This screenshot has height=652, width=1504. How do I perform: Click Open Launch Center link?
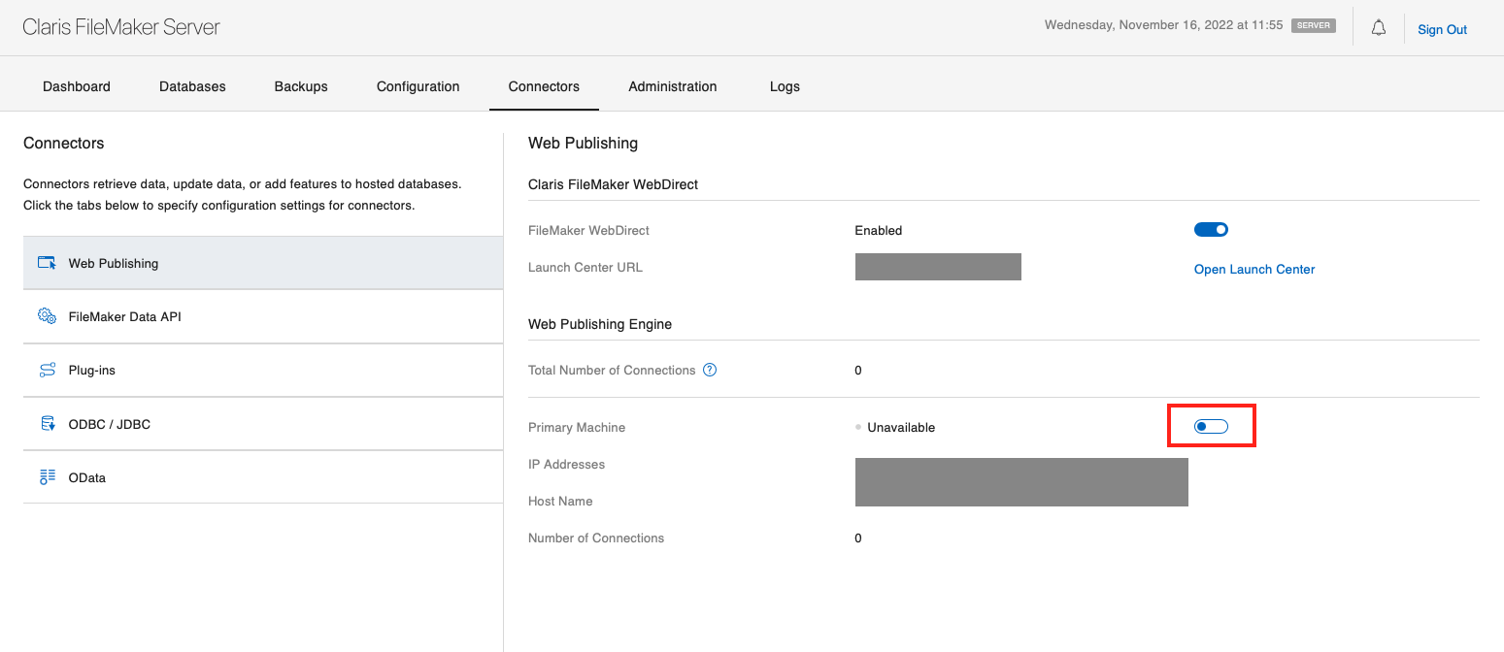click(x=1254, y=269)
